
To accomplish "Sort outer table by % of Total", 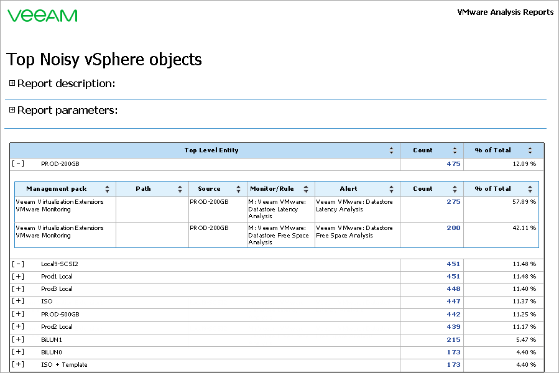I will click(530, 150).
